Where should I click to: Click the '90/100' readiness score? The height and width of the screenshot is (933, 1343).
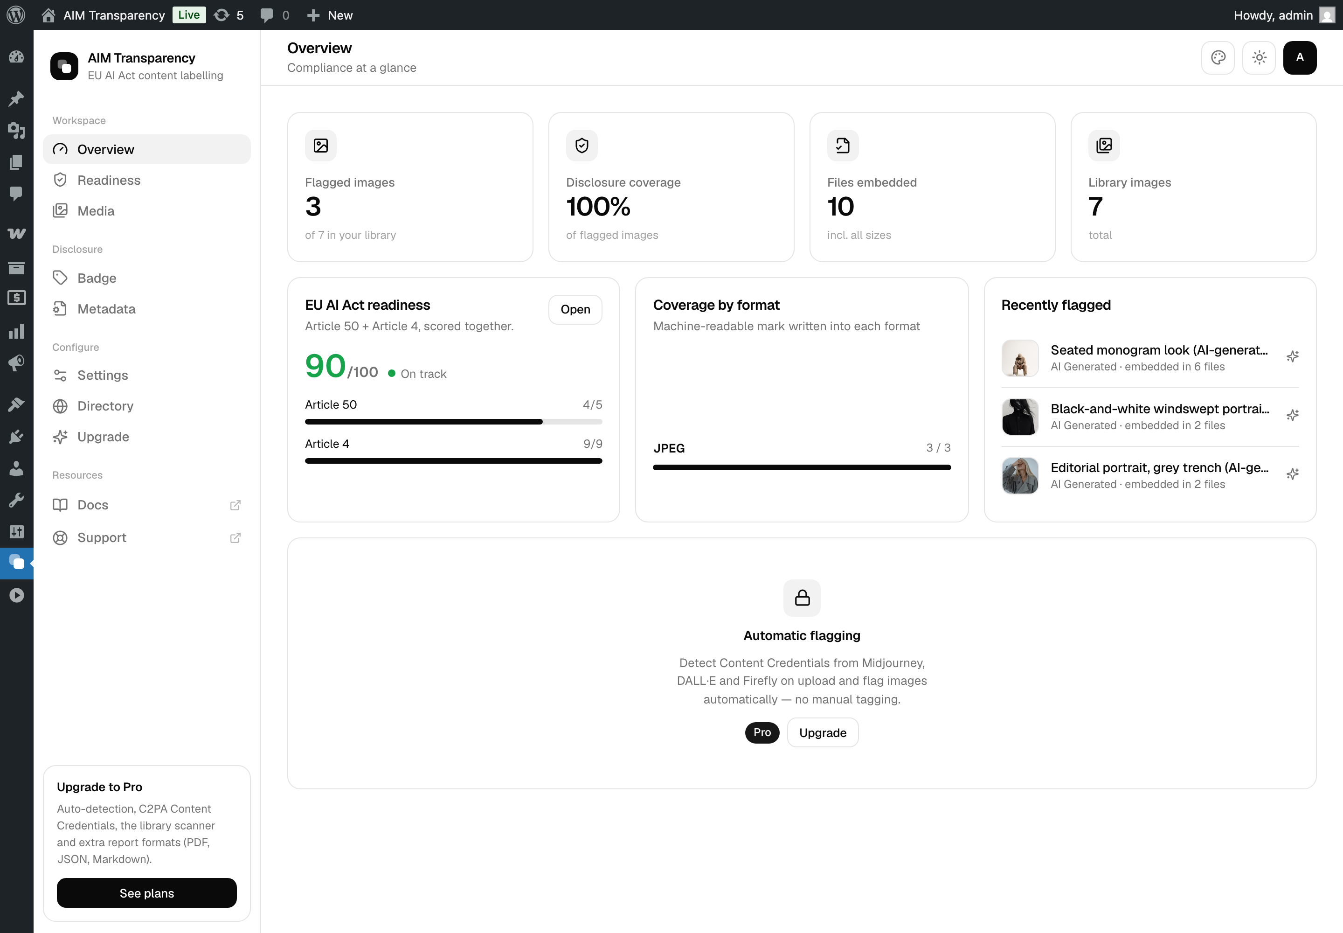(x=341, y=367)
